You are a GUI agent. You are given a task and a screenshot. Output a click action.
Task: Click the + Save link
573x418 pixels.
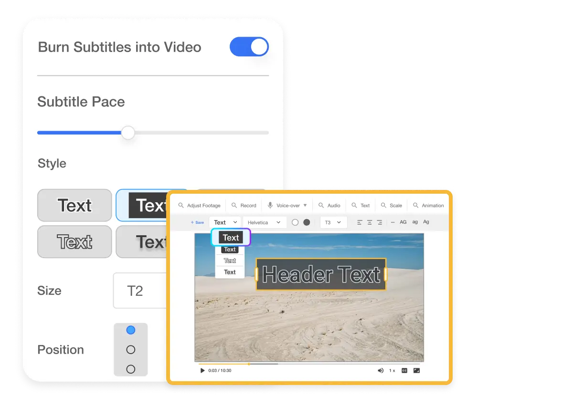pyautogui.click(x=197, y=222)
